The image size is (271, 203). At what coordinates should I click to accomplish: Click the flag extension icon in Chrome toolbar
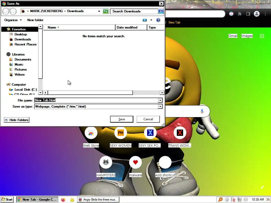tap(231, 14)
